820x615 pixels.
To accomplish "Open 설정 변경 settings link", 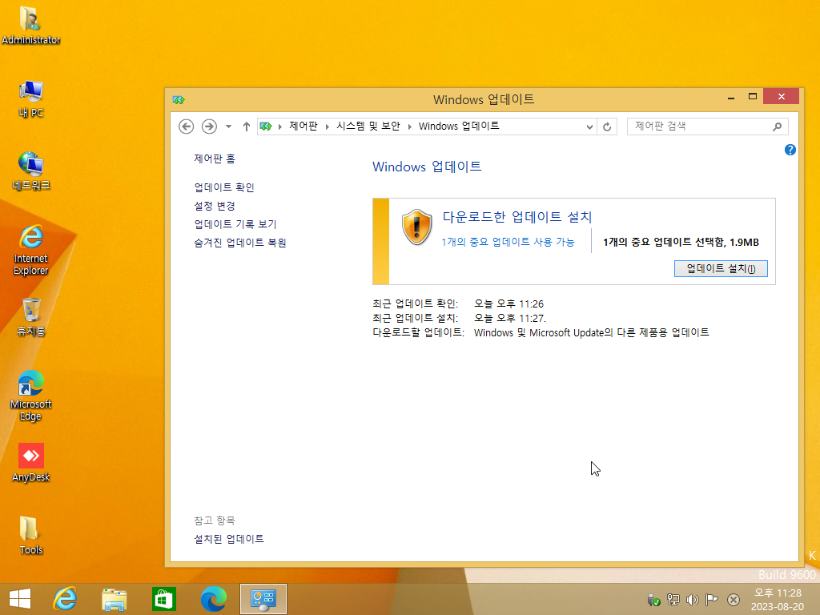I will tap(215, 206).
